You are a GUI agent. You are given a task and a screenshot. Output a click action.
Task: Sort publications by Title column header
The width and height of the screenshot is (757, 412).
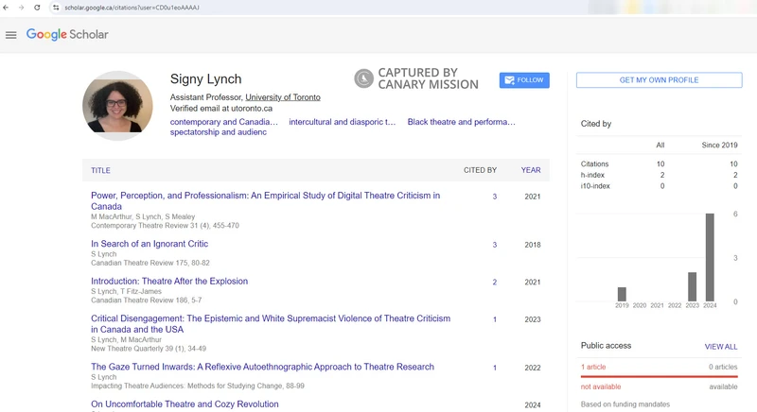click(x=100, y=170)
